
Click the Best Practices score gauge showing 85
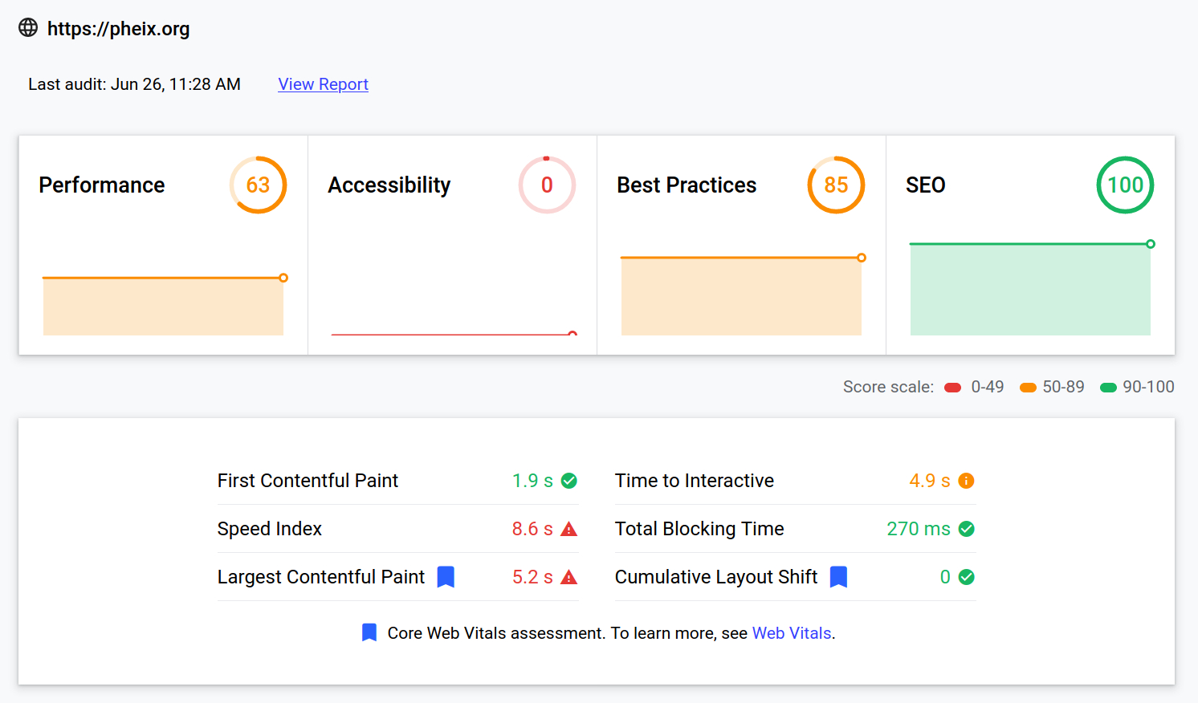[x=836, y=185]
